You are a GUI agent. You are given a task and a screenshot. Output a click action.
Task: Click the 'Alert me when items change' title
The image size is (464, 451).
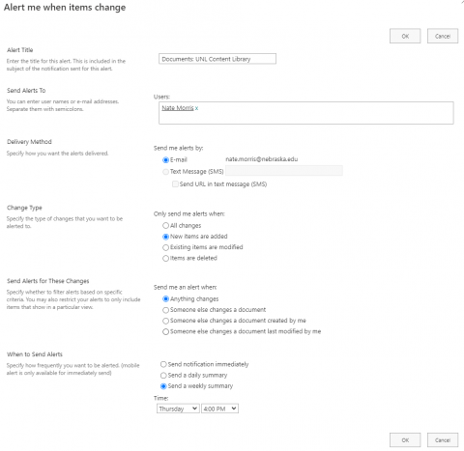(x=65, y=8)
